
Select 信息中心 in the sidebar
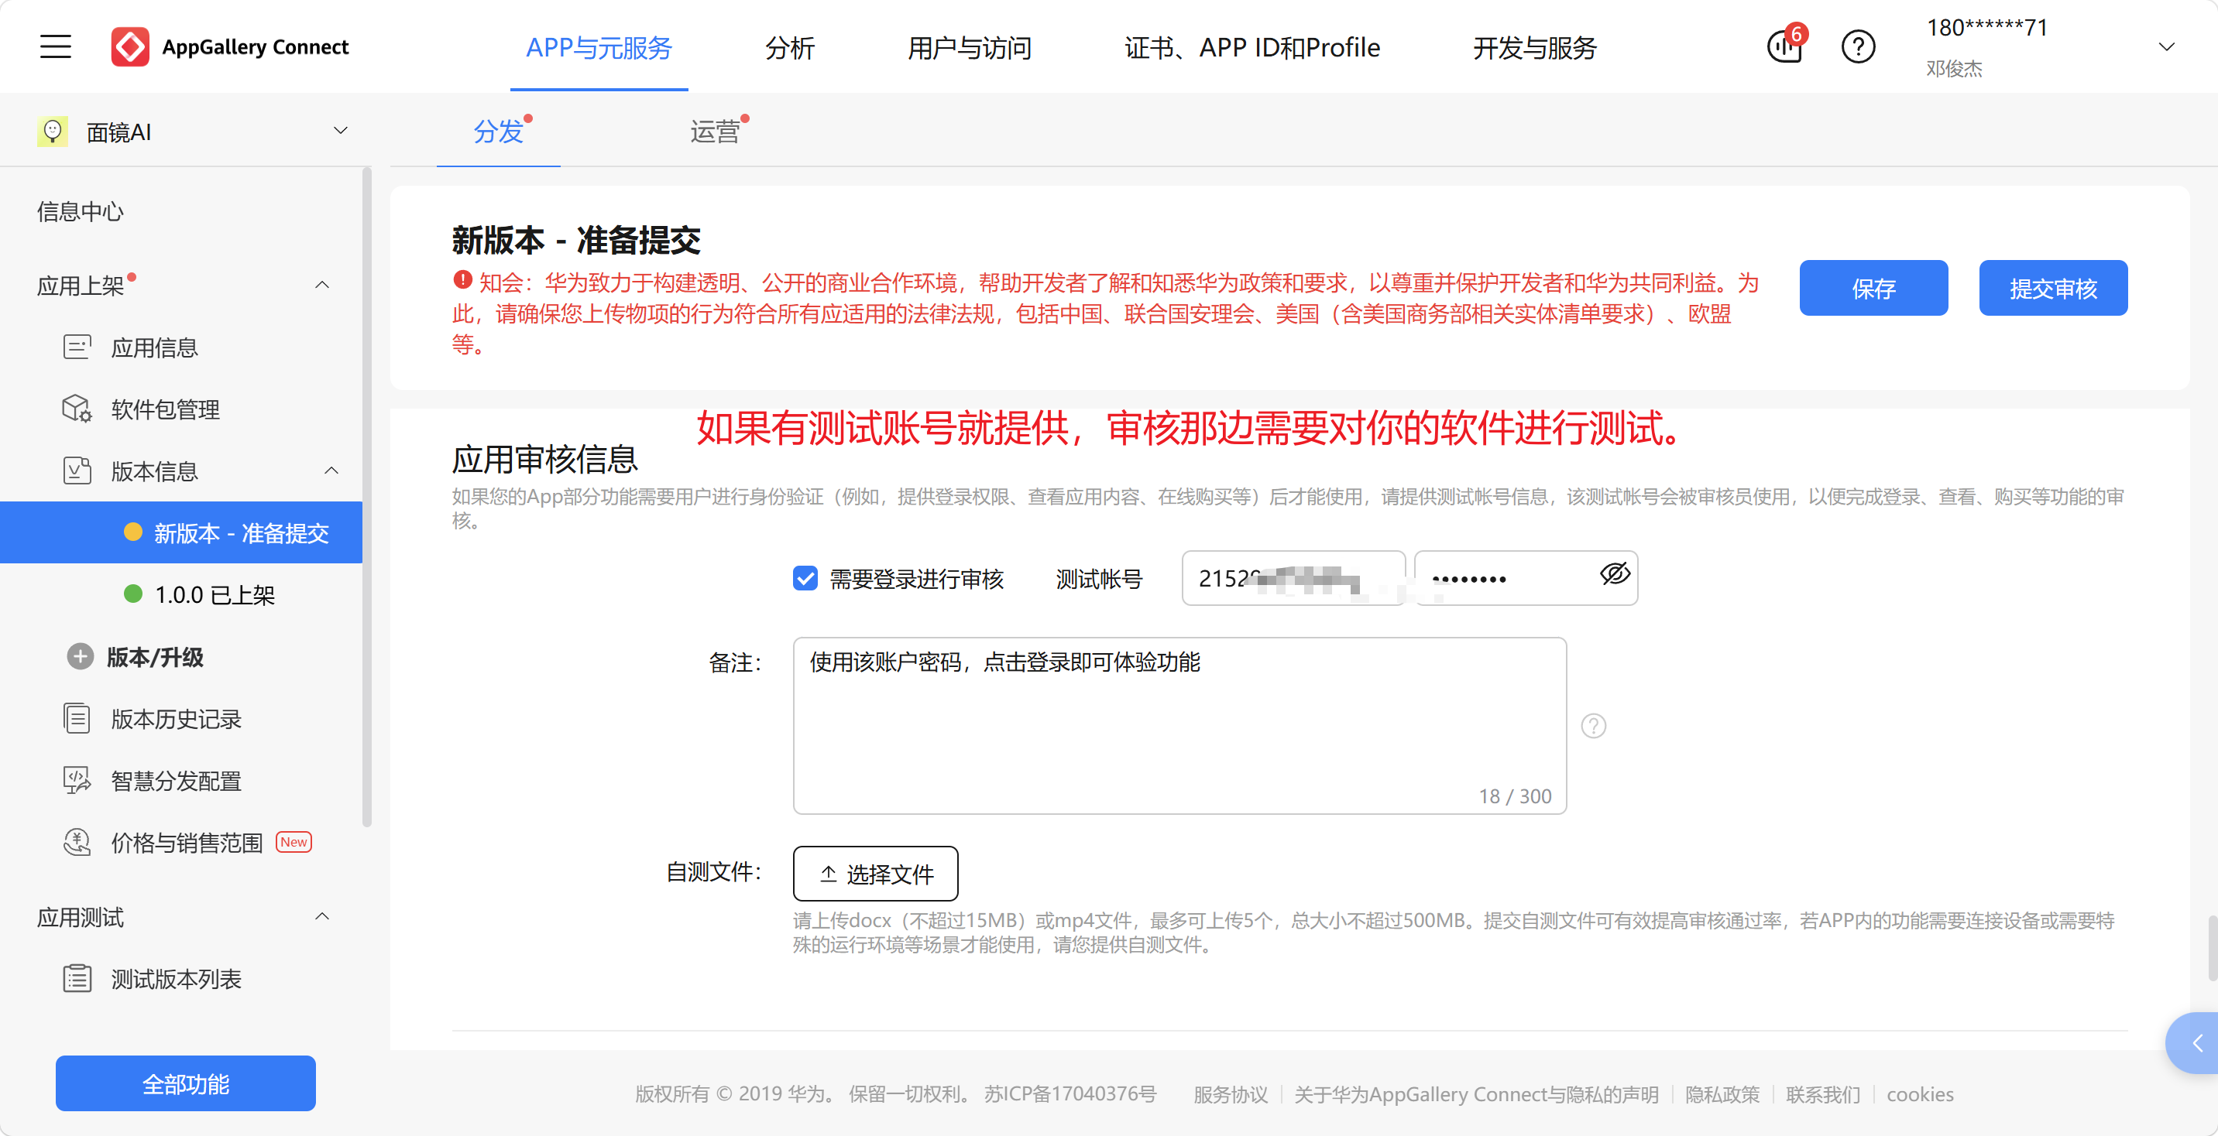[x=80, y=210]
